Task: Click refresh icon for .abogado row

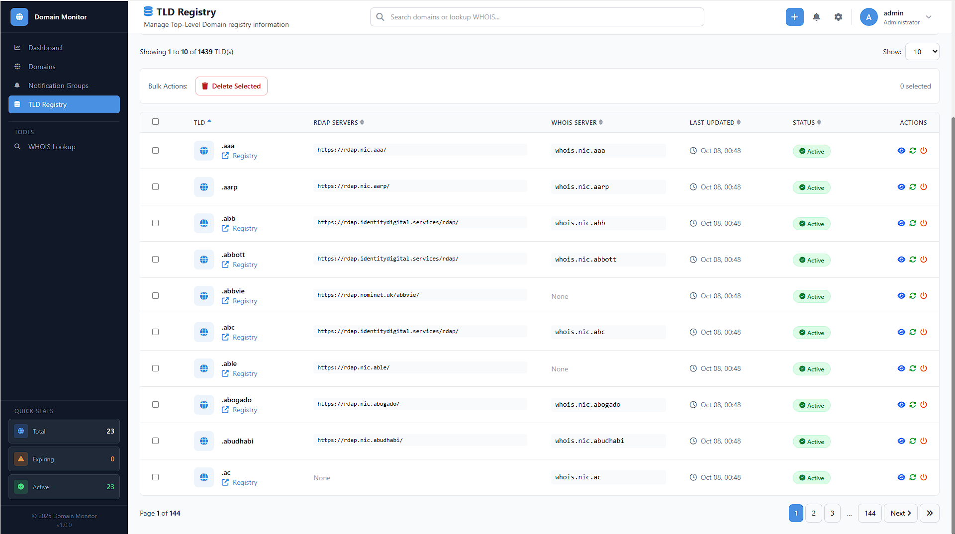Action: pyautogui.click(x=912, y=405)
